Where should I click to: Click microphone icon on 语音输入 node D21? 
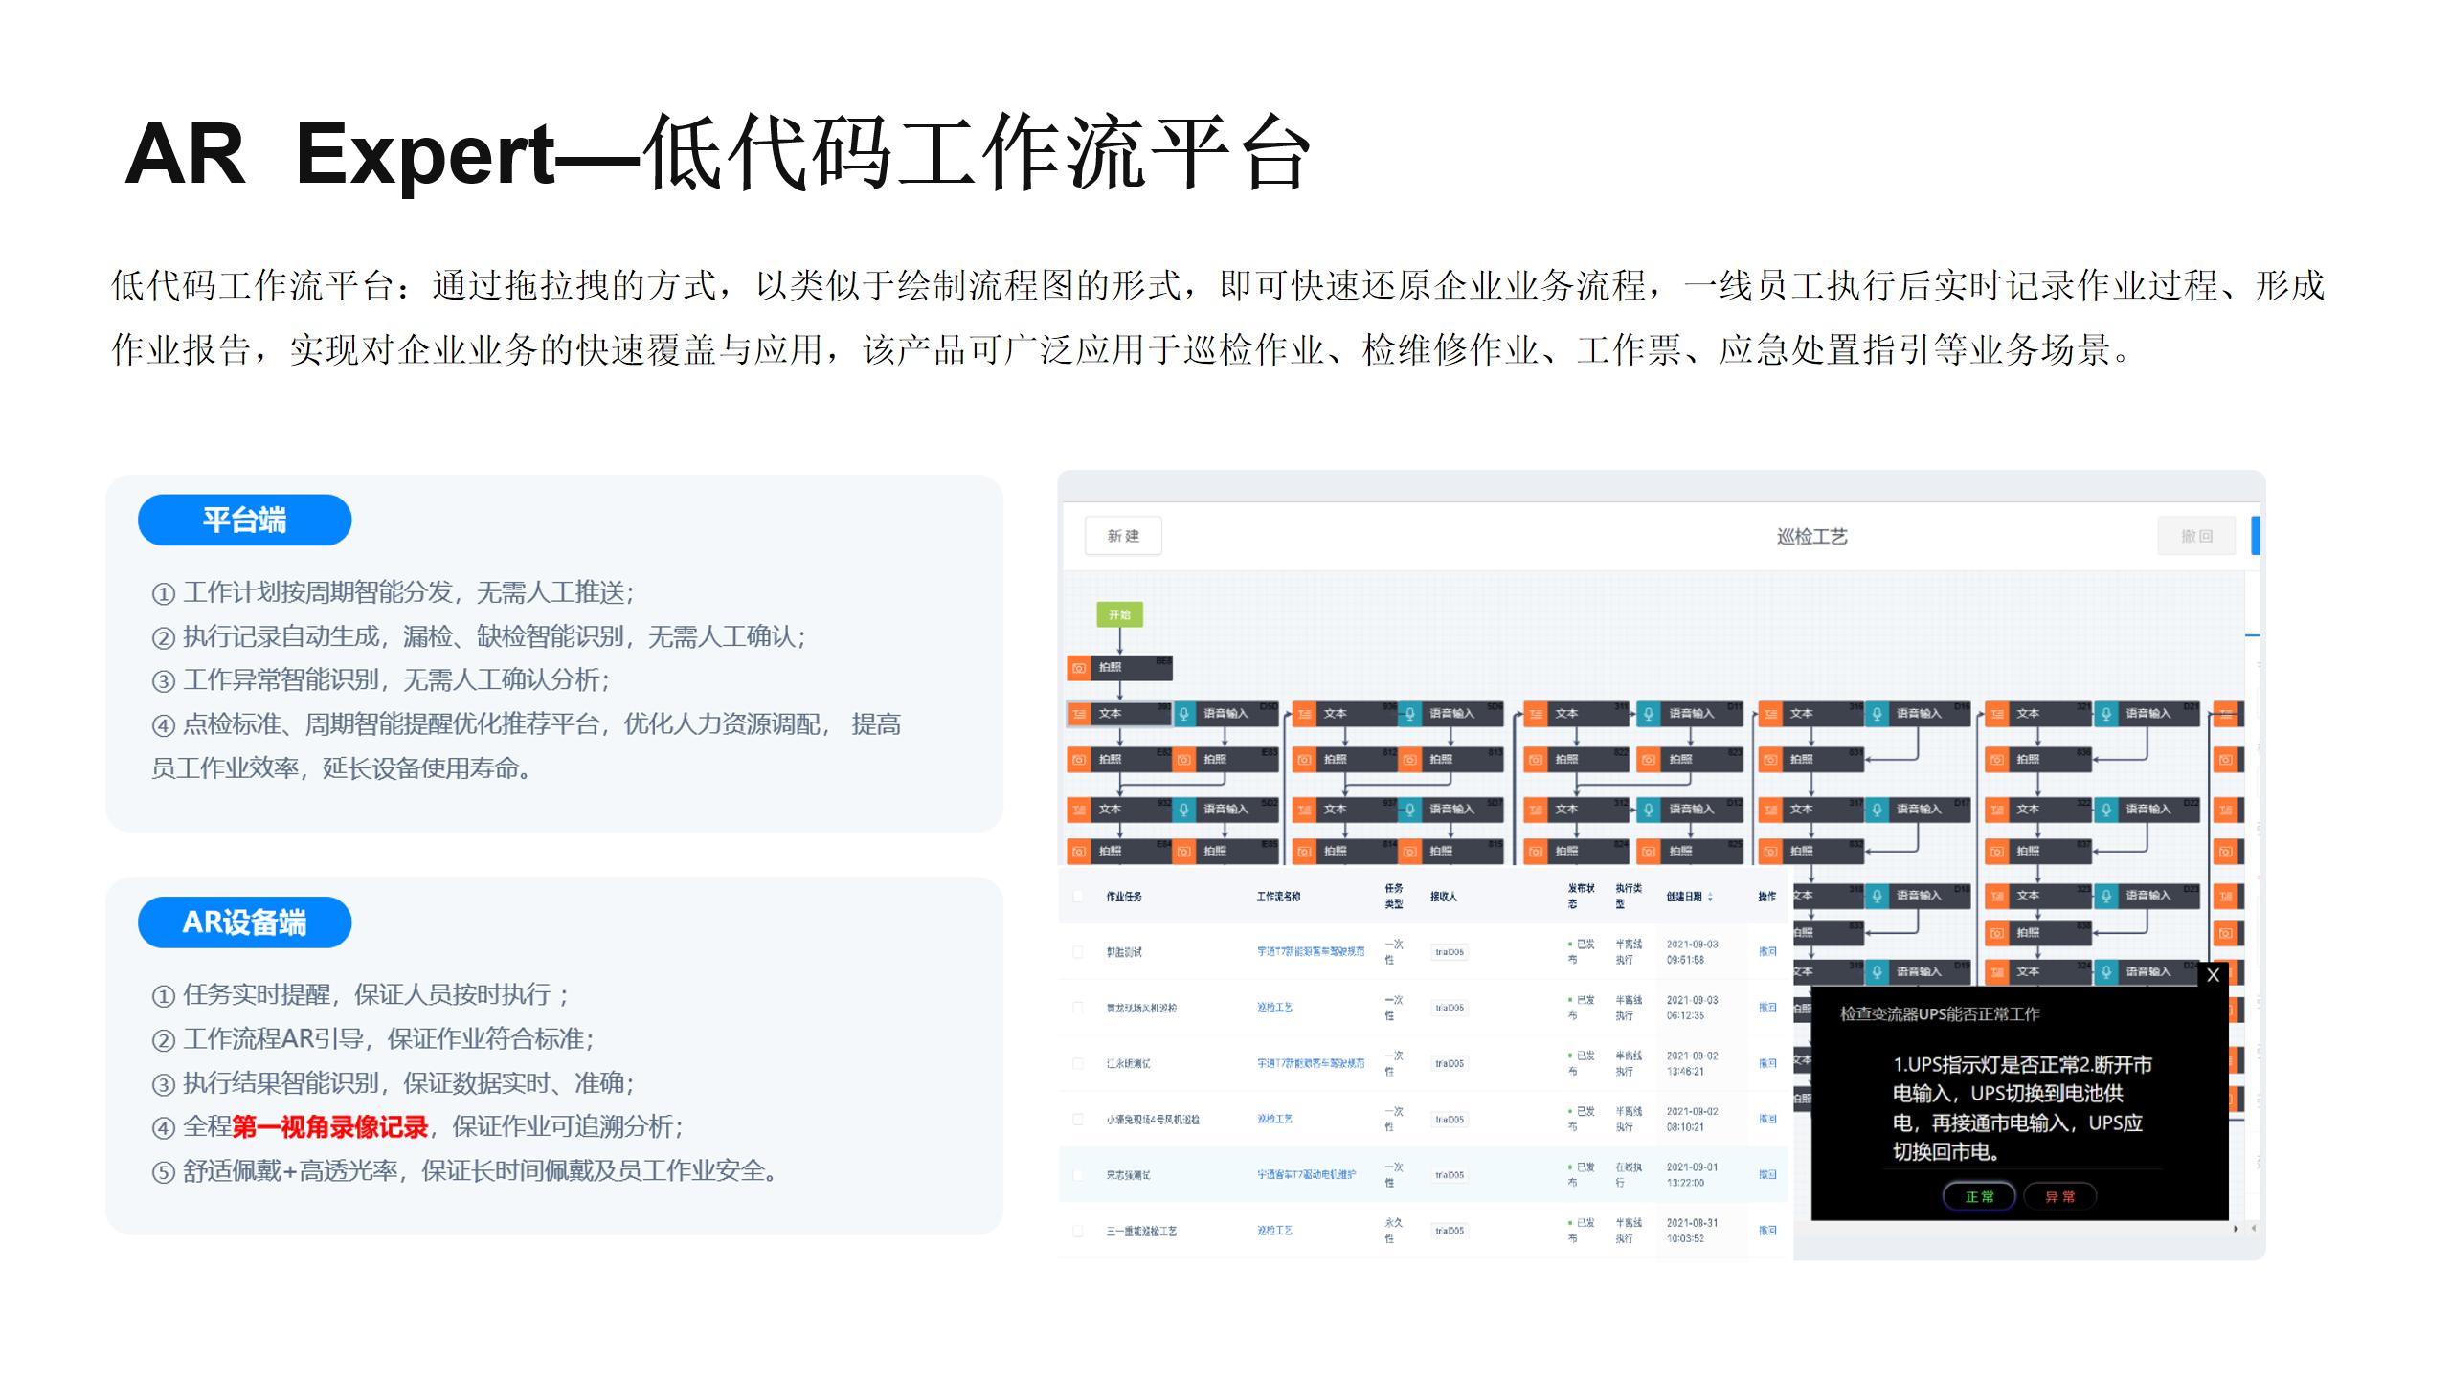tap(2106, 714)
